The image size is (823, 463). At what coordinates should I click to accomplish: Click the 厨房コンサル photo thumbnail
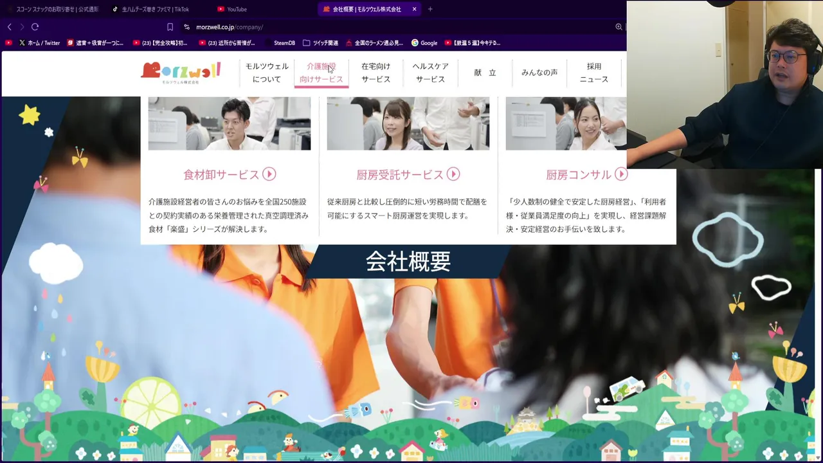[566, 123]
